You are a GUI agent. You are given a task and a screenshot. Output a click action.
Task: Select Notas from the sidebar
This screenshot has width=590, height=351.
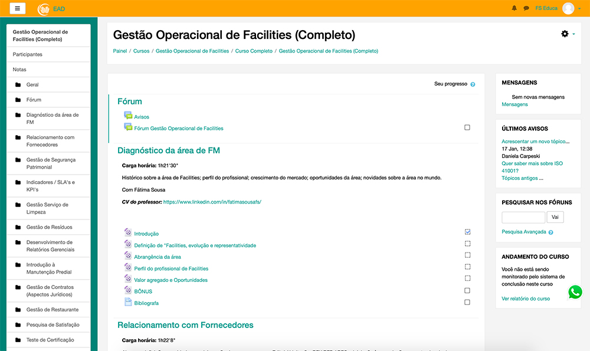19,69
